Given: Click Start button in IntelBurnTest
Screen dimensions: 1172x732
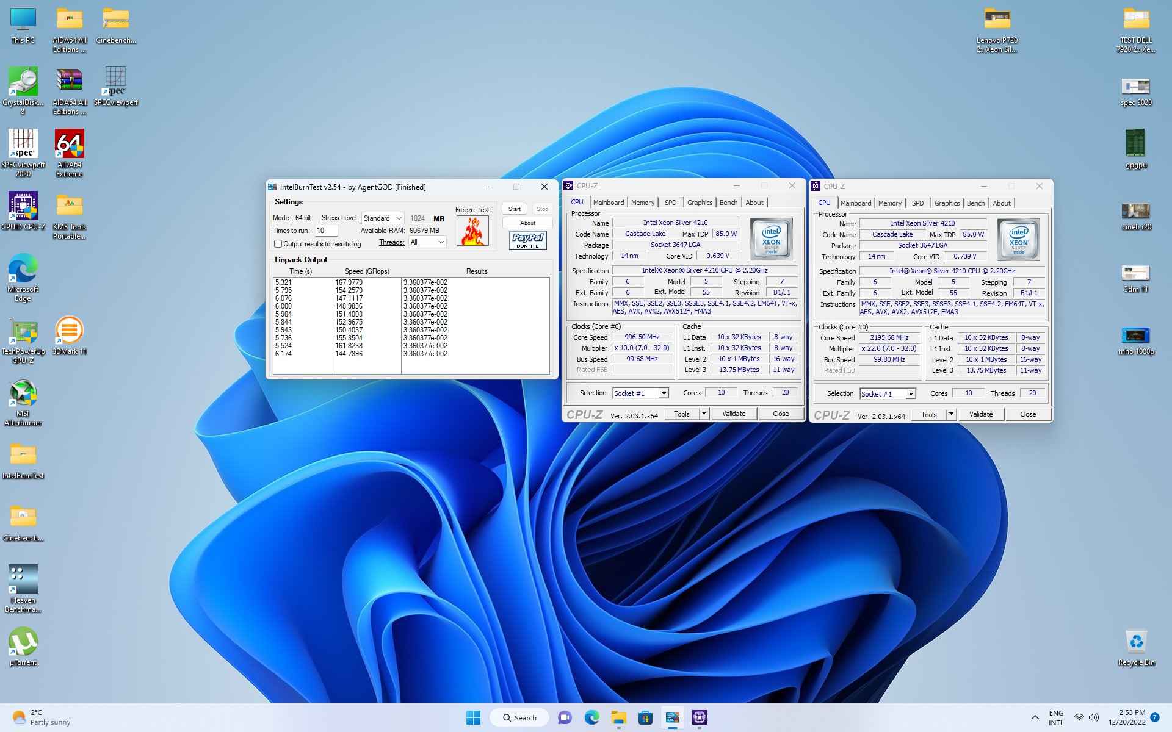Looking at the screenshot, I should click(x=515, y=209).
